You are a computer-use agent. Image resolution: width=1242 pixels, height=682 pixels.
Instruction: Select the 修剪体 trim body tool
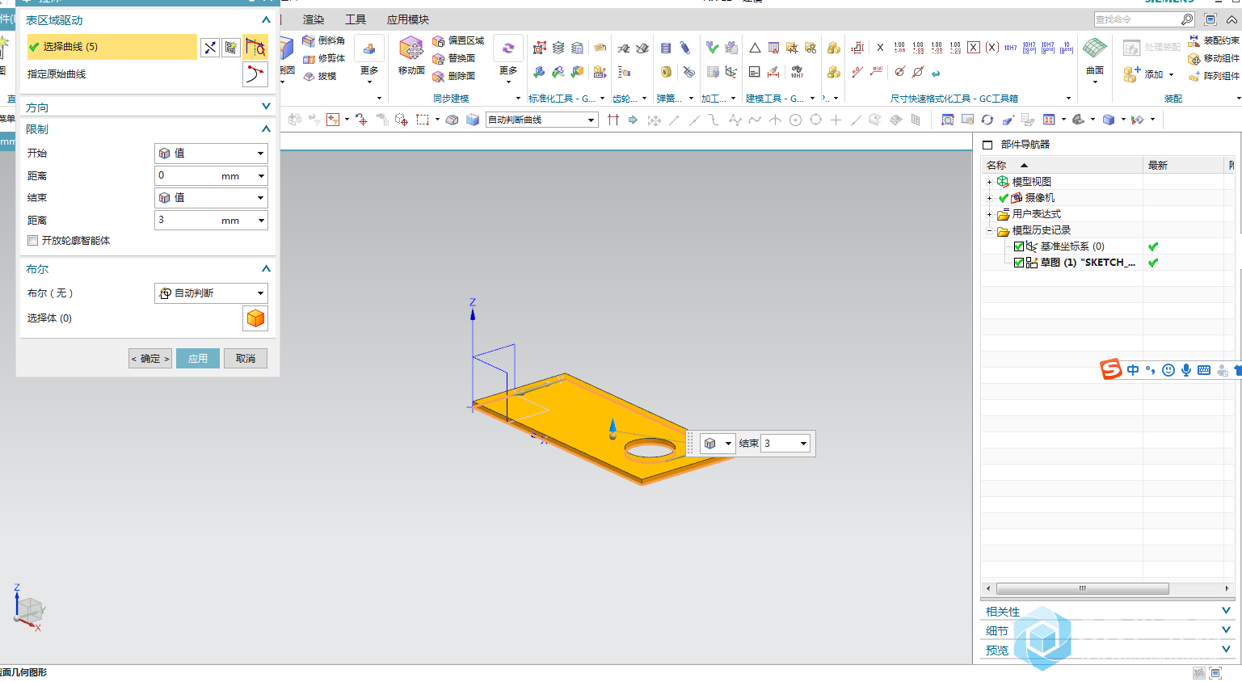click(x=324, y=58)
